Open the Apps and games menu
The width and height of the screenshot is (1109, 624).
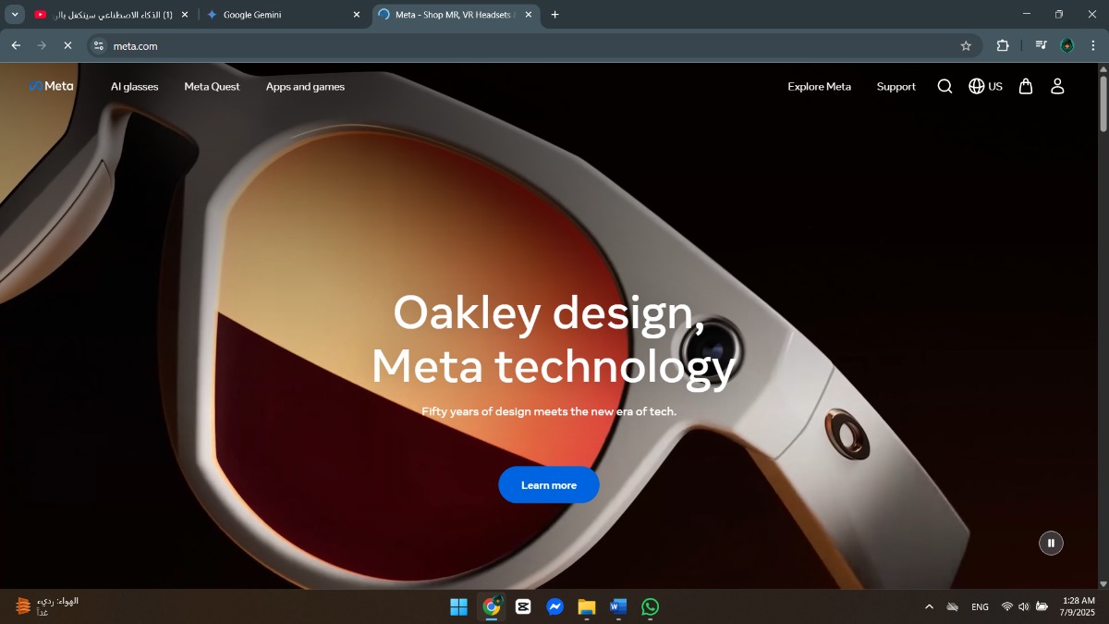click(305, 87)
